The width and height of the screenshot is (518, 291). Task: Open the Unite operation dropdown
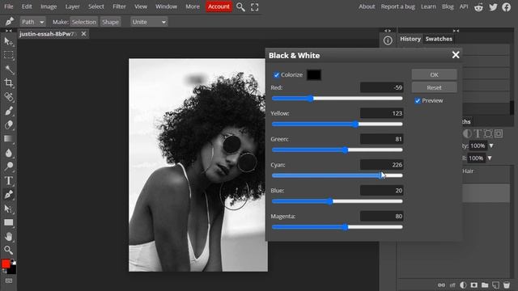coord(149,22)
